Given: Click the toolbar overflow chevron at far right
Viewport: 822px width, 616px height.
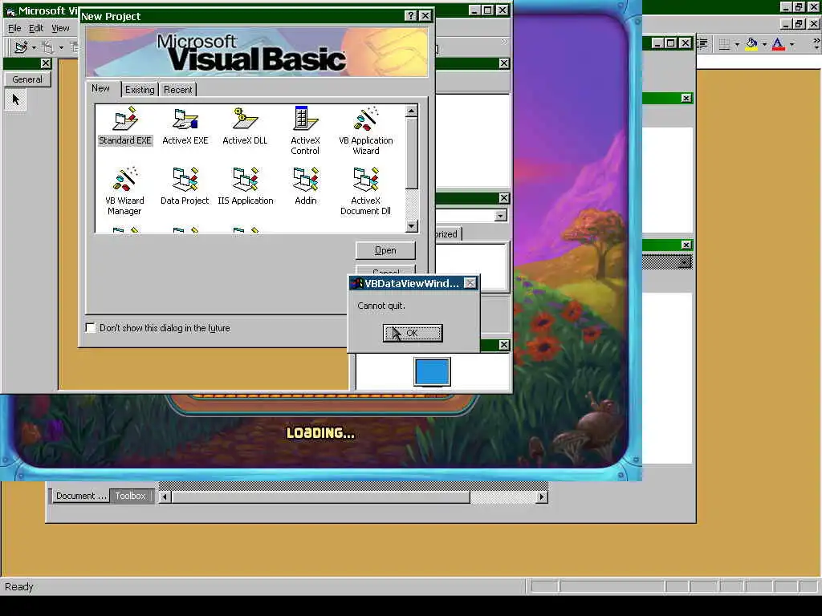Looking at the screenshot, I should click(816, 41).
